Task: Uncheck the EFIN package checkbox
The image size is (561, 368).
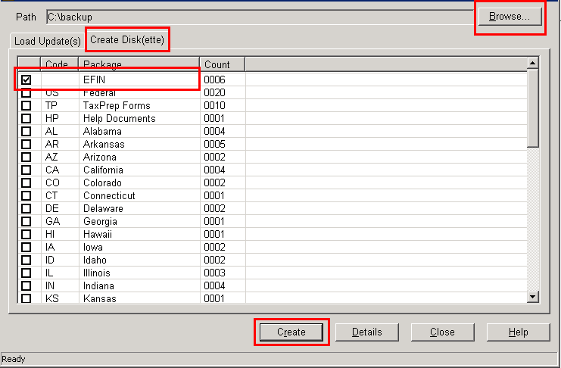Action: 26,80
